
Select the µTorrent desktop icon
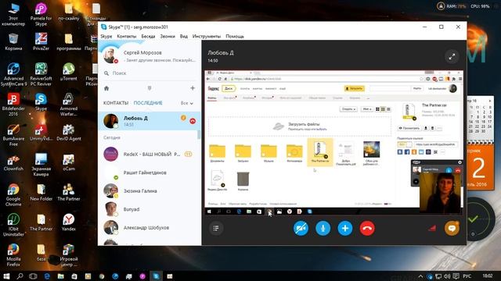coord(68,72)
